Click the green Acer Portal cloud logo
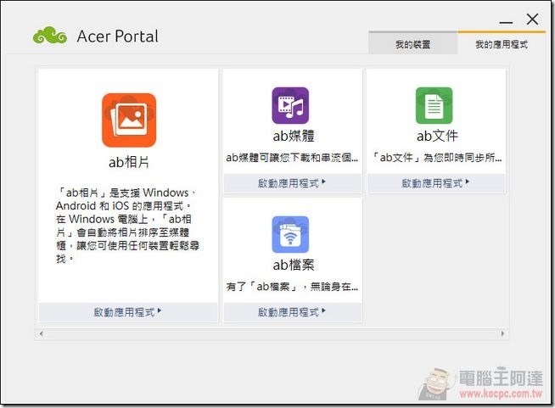 [x=50, y=36]
